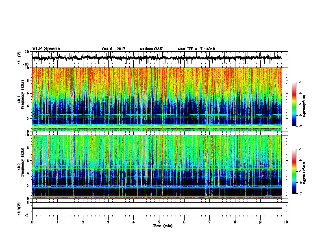Click time-axis tick label "9"
The width and height of the screenshot is (322, 249).
pyautogui.click(x=260, y=222)
